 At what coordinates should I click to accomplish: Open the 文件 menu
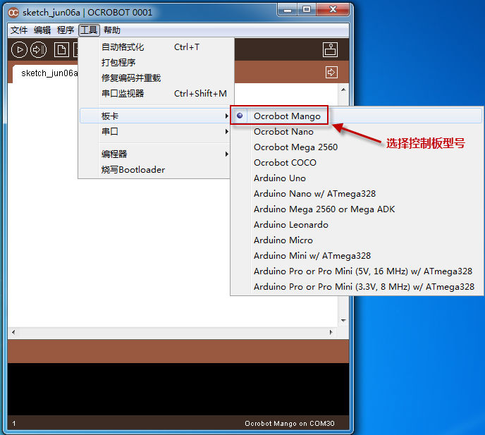pyautogui.click(x=19, y=30)
